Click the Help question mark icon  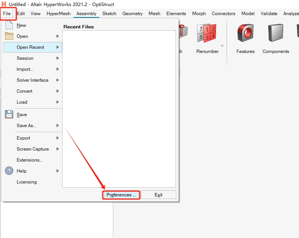(x=9, y=171)
